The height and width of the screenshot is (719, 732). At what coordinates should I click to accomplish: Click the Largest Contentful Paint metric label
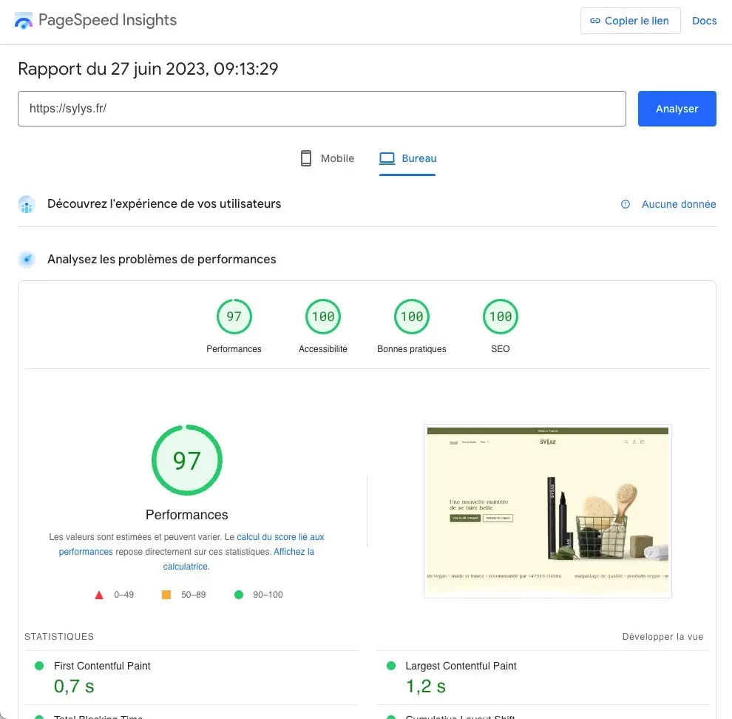[461, 666]
